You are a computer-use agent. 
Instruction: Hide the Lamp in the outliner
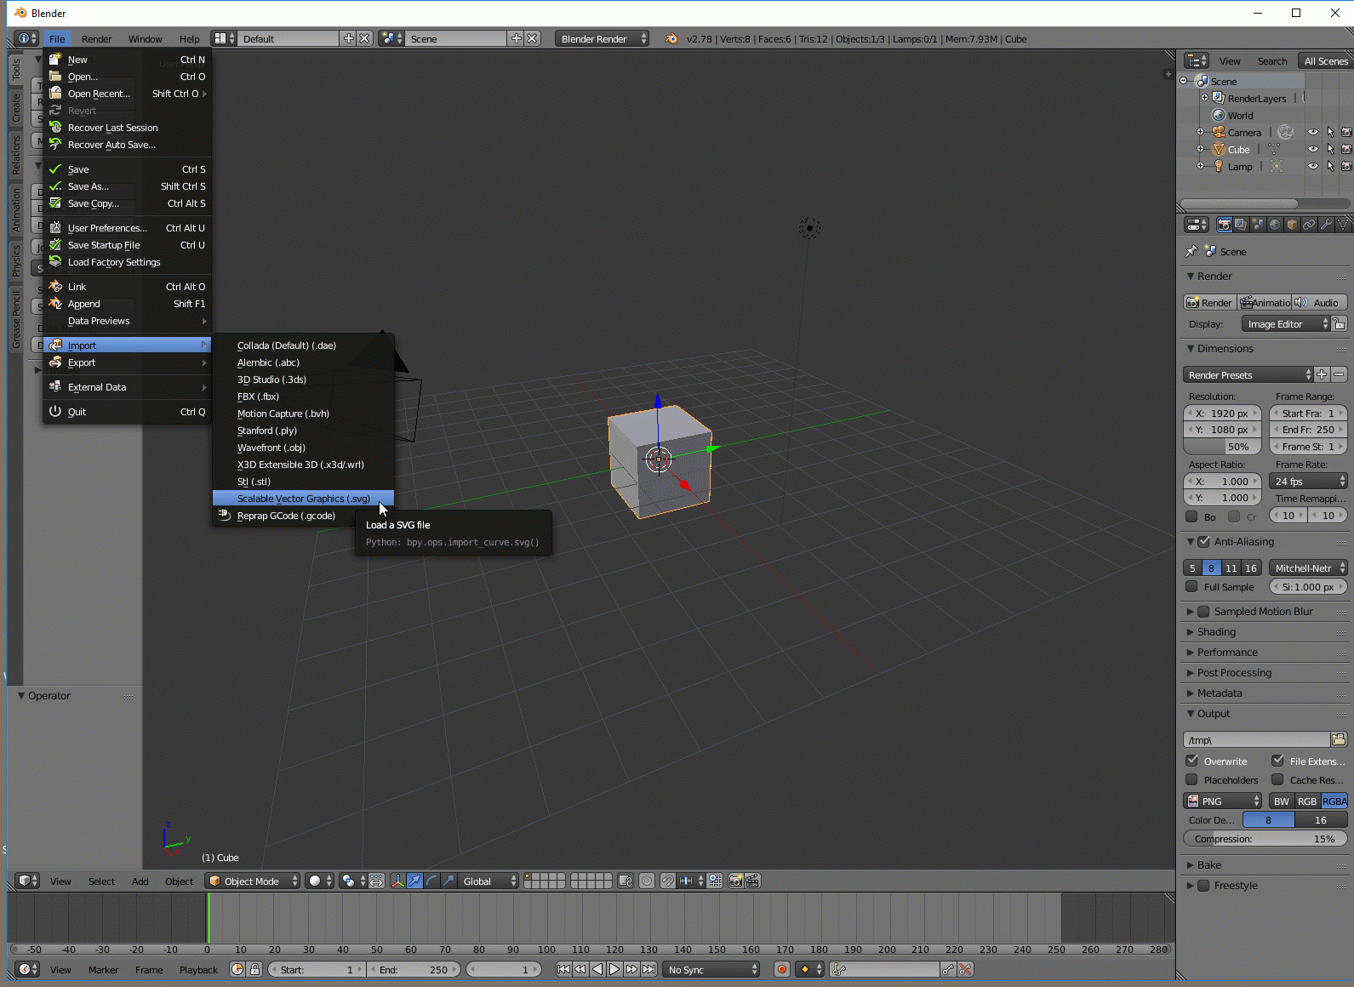[1313, 166]
